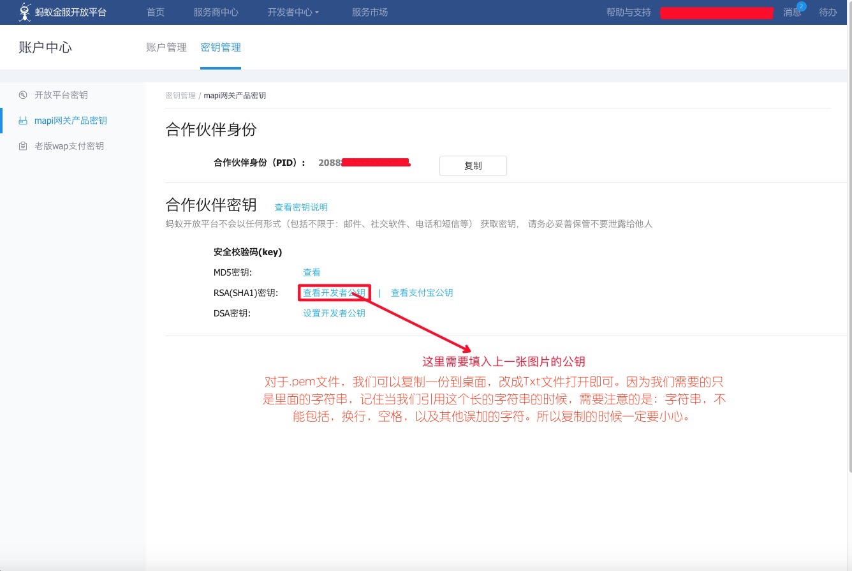The image size is (852, 571).
Task: Open 待办 to-do in the top bar
Action: (x=828, y=12)
